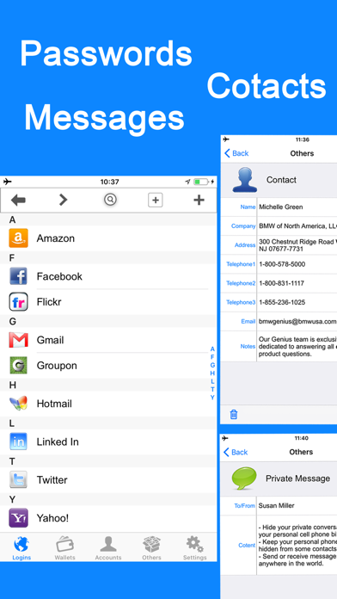The width and height of the screenshot is (337, 599).
Task: Switch to the Others tab
Action: (x=151, y=548)
